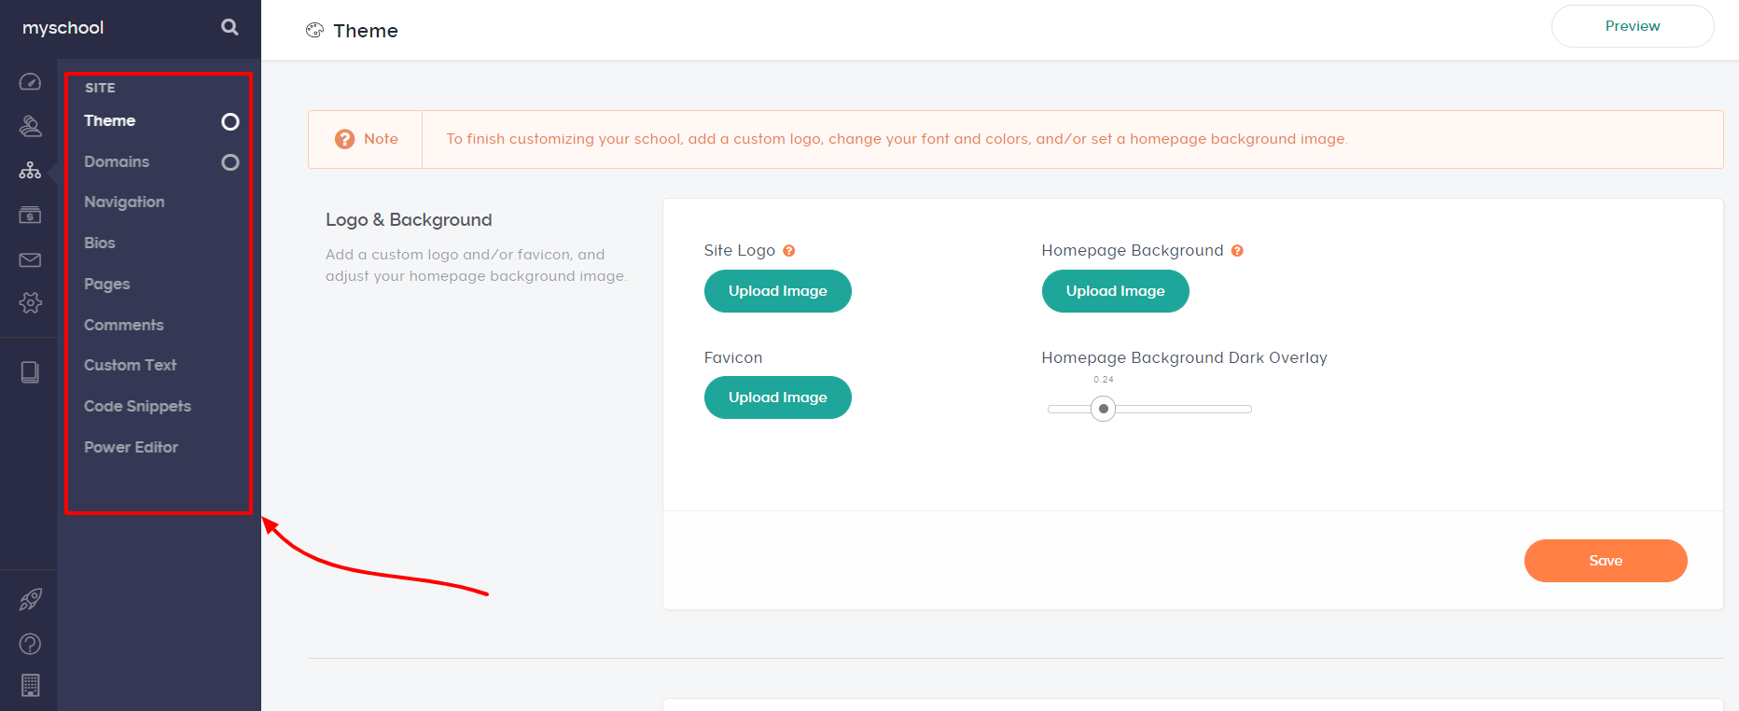
Task: Open the Dashboard speedometer icon
Action: tap(30, 82)
